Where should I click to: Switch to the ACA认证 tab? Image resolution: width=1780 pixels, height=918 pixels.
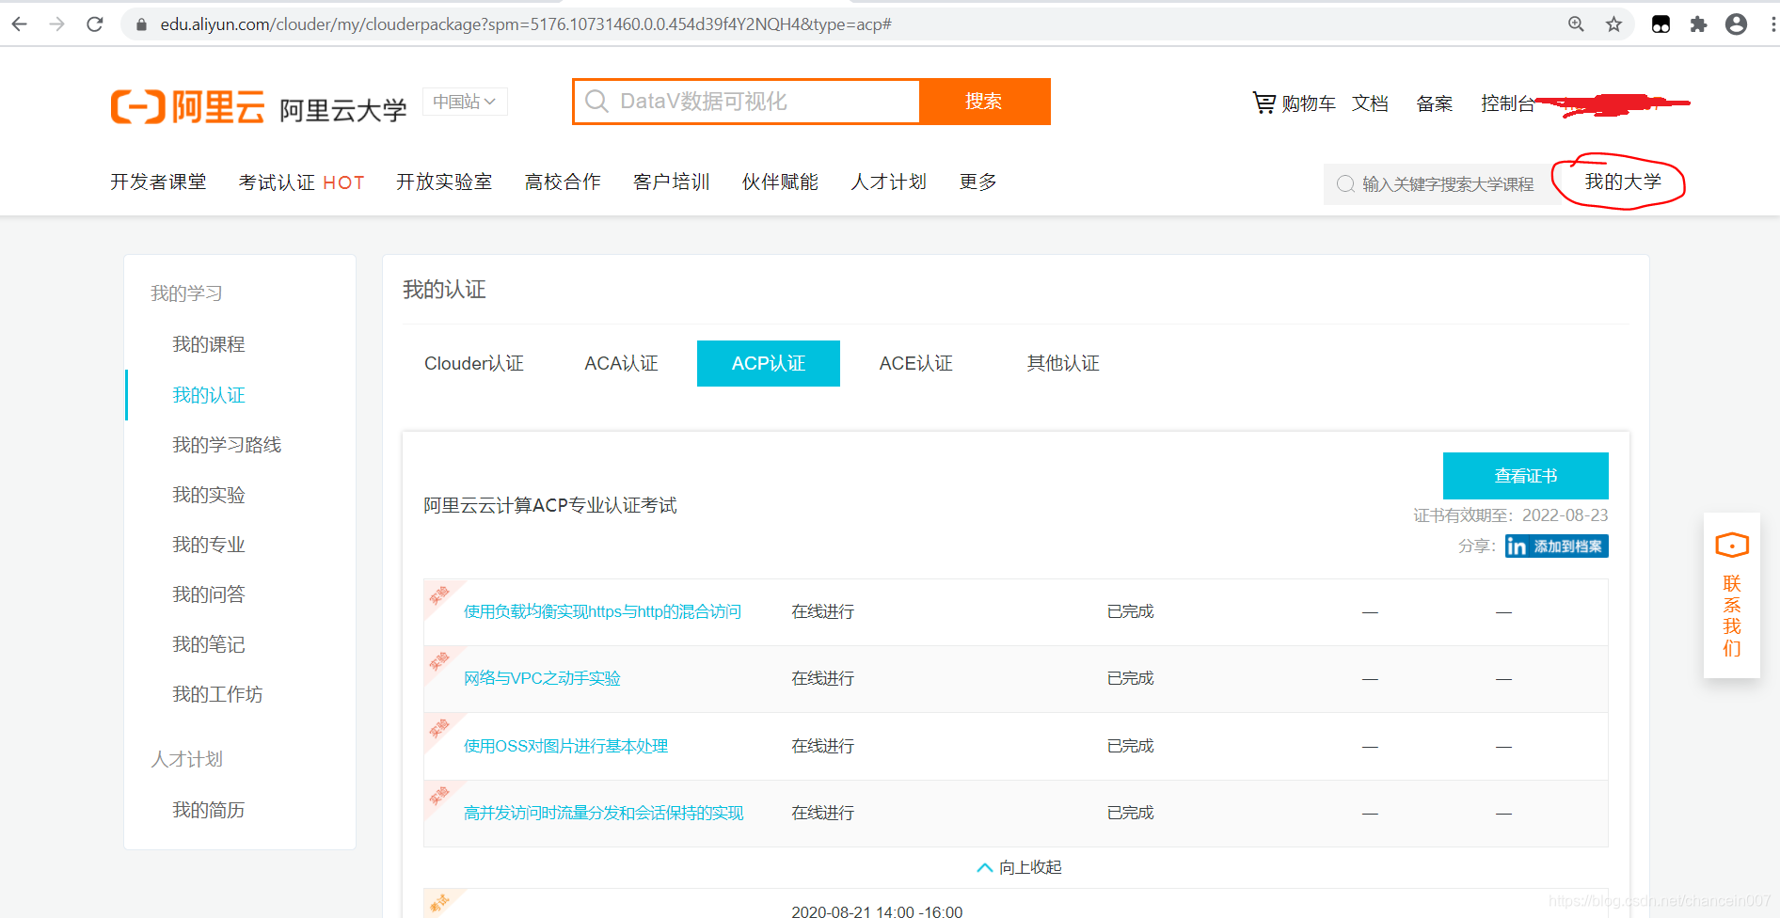621,363
